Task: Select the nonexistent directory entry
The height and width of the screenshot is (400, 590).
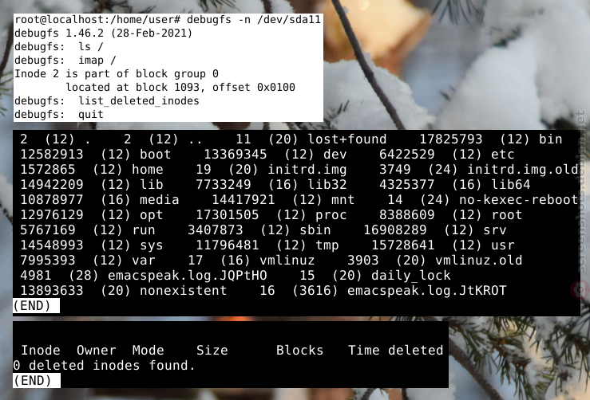Action: [x=184, y=290]
